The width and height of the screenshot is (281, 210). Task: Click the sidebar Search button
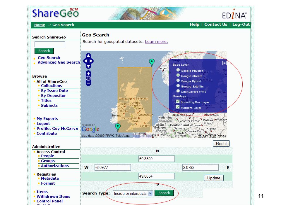[44, 51]
